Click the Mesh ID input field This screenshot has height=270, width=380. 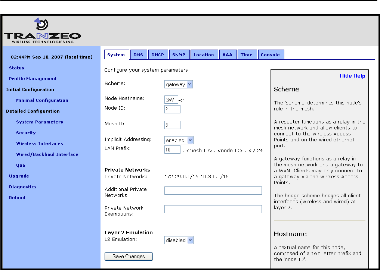[x=172, y=125]
